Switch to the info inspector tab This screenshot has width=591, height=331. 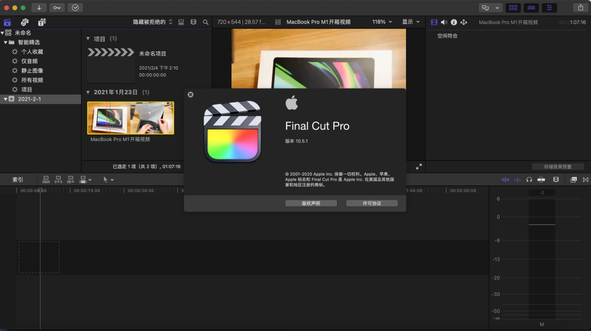454,22
